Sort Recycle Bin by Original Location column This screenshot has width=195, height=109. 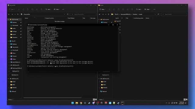(x=50, y=18)
